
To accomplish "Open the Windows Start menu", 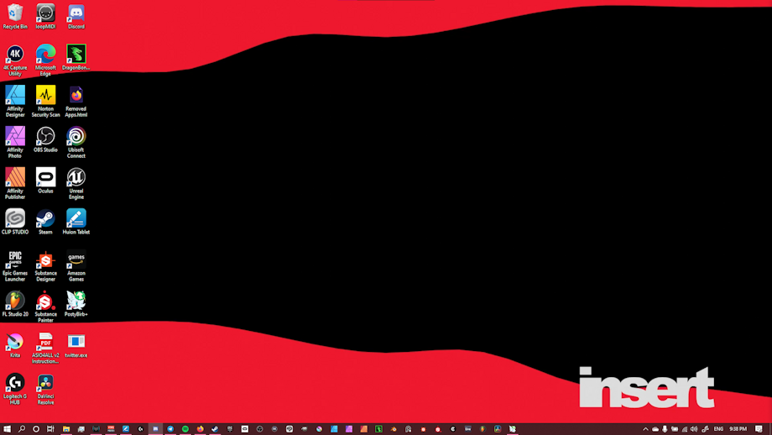I will pos(7,429).
